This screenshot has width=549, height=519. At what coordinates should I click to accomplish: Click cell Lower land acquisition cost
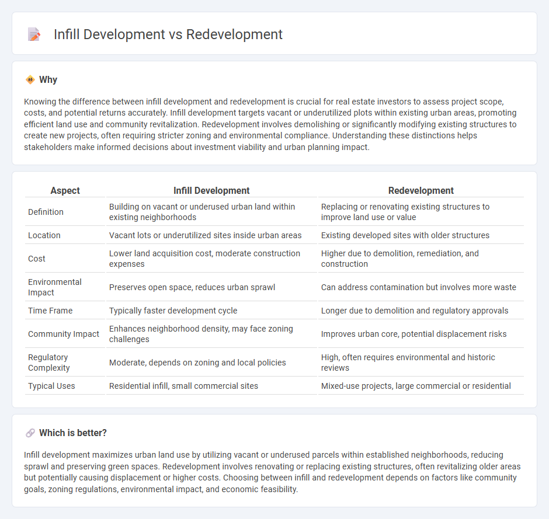(211, 259)
